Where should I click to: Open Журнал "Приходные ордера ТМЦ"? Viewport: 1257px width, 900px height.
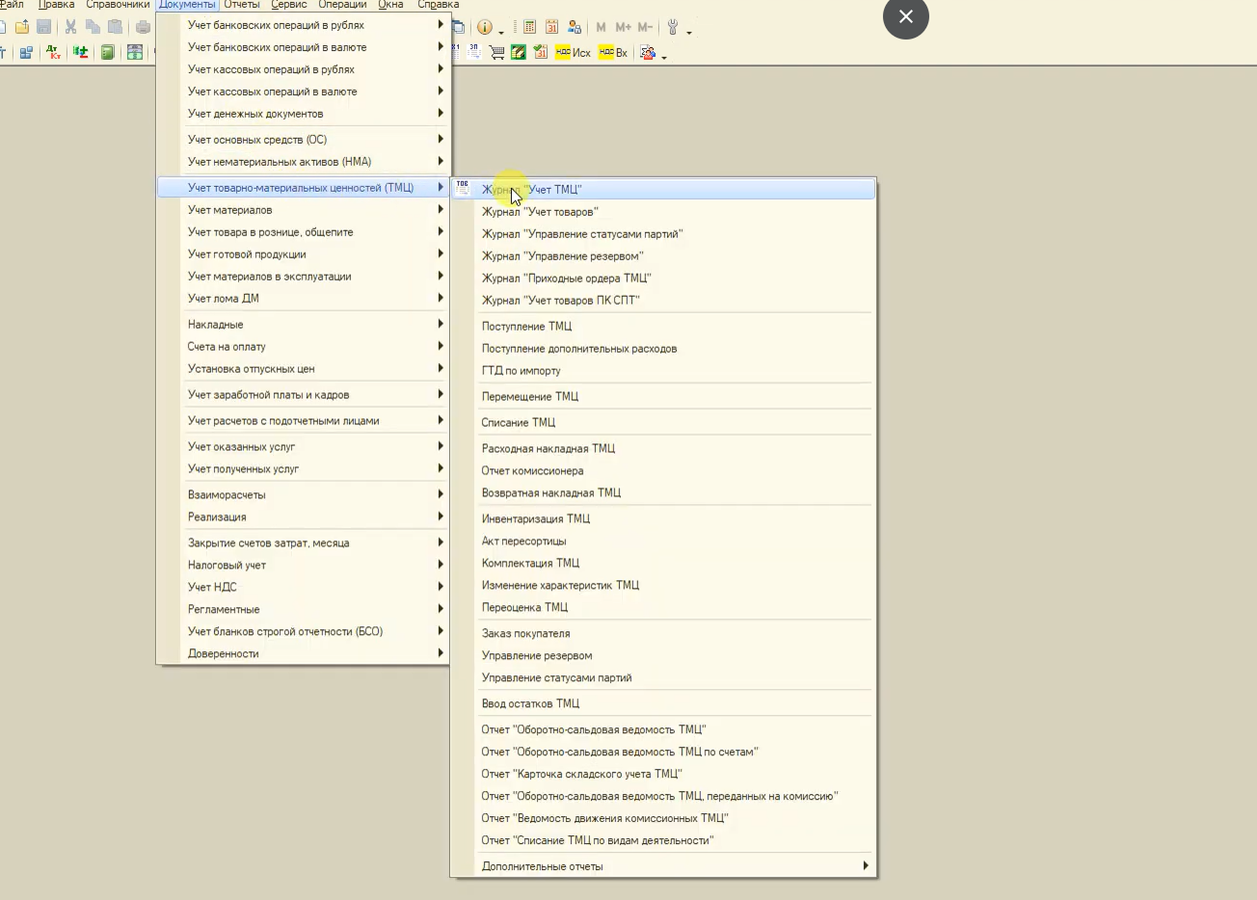tap(663, 278)
